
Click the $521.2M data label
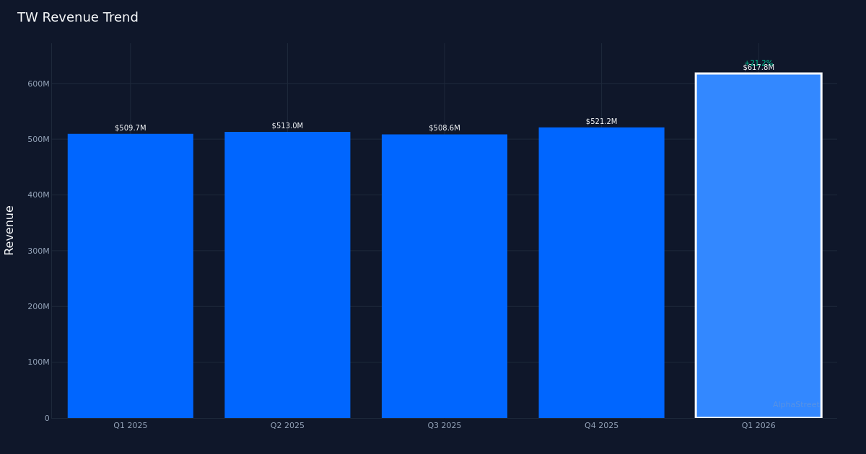600,121
